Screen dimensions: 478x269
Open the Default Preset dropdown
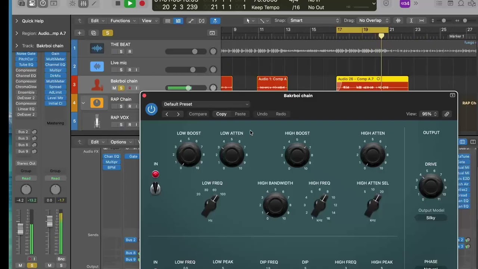click(x=206, y=104)
